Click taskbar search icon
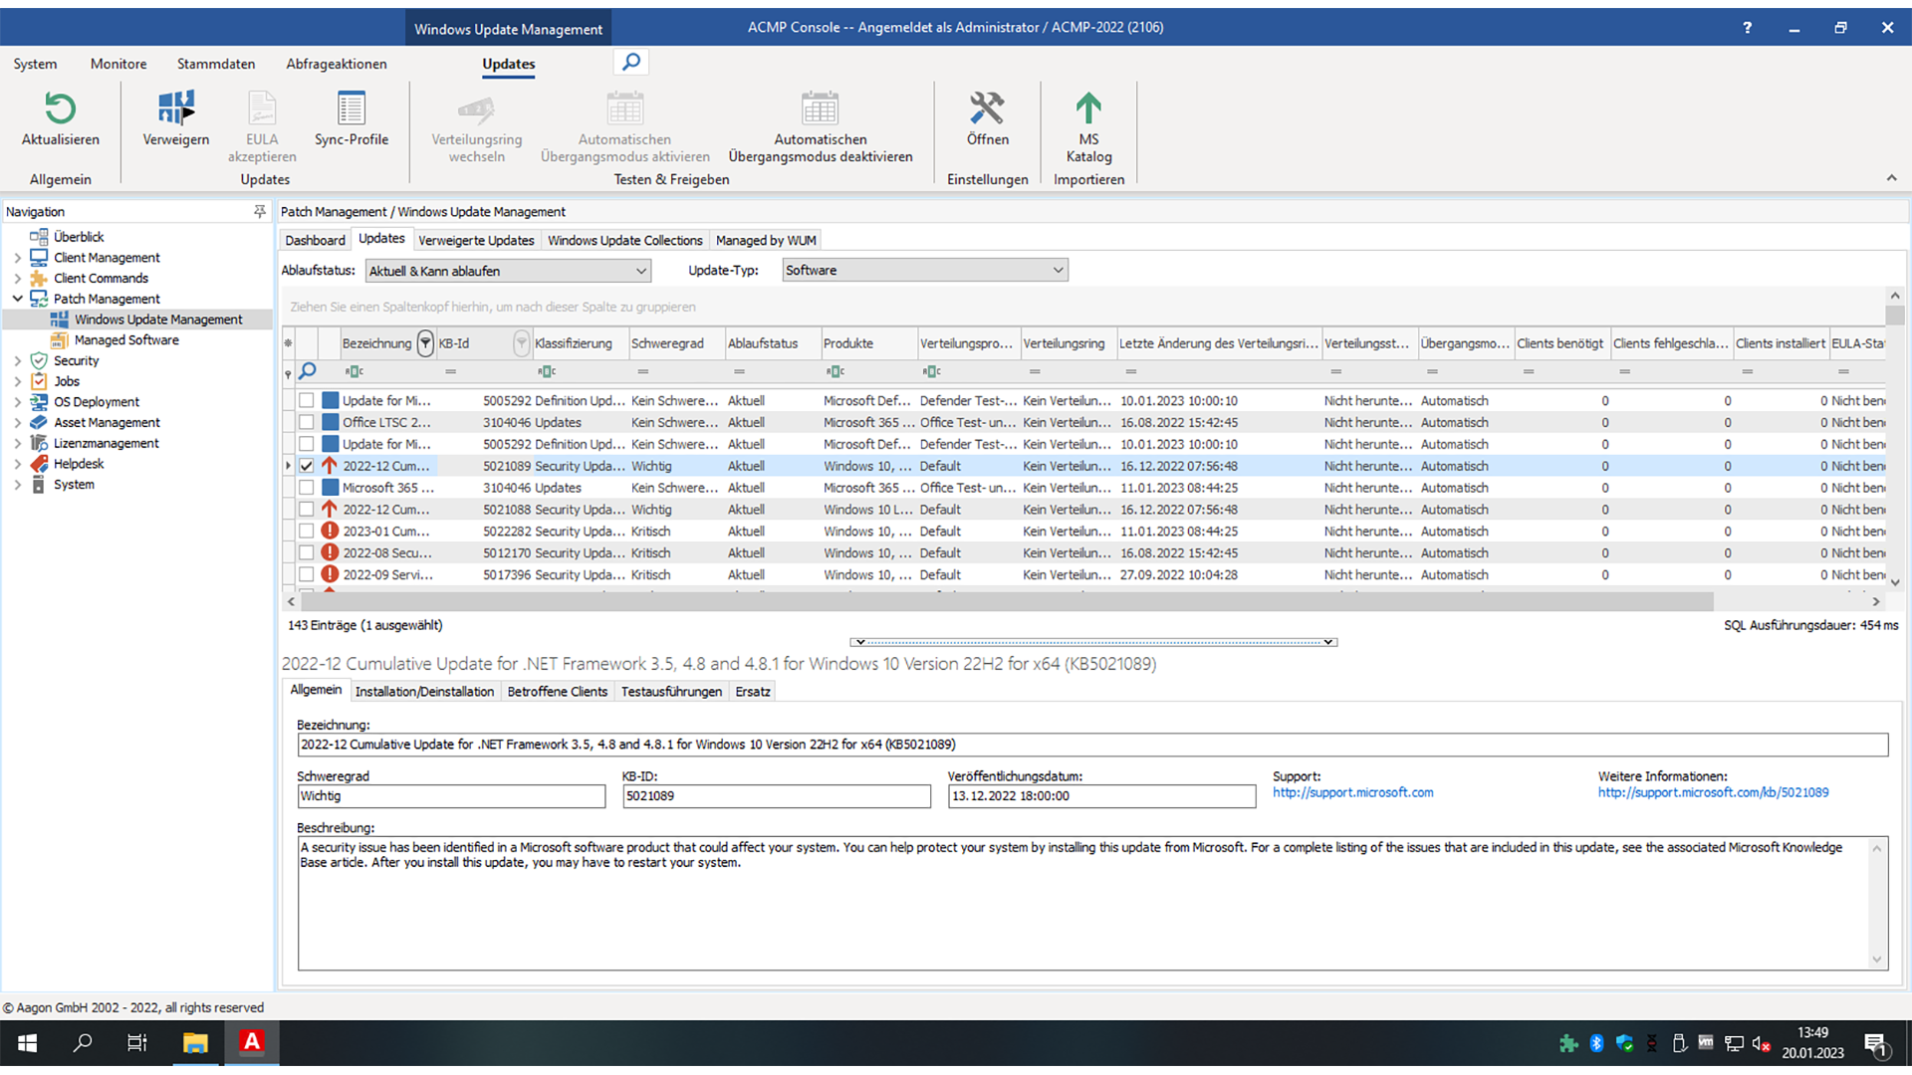This screenshot has height=1075, width=1912. click(83, 1042)
